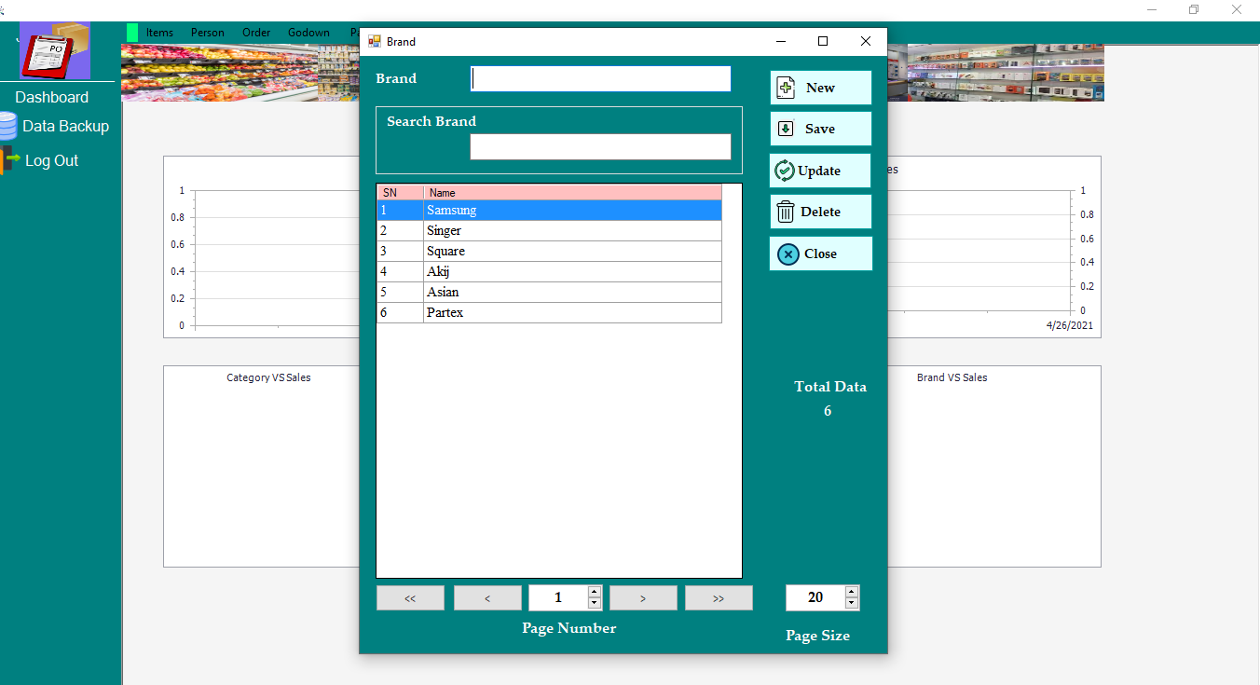The width and height of the screenshot is (1260, 685).
Task: Click the purchase order clipboard logo
Action: [x=56, y=51]
